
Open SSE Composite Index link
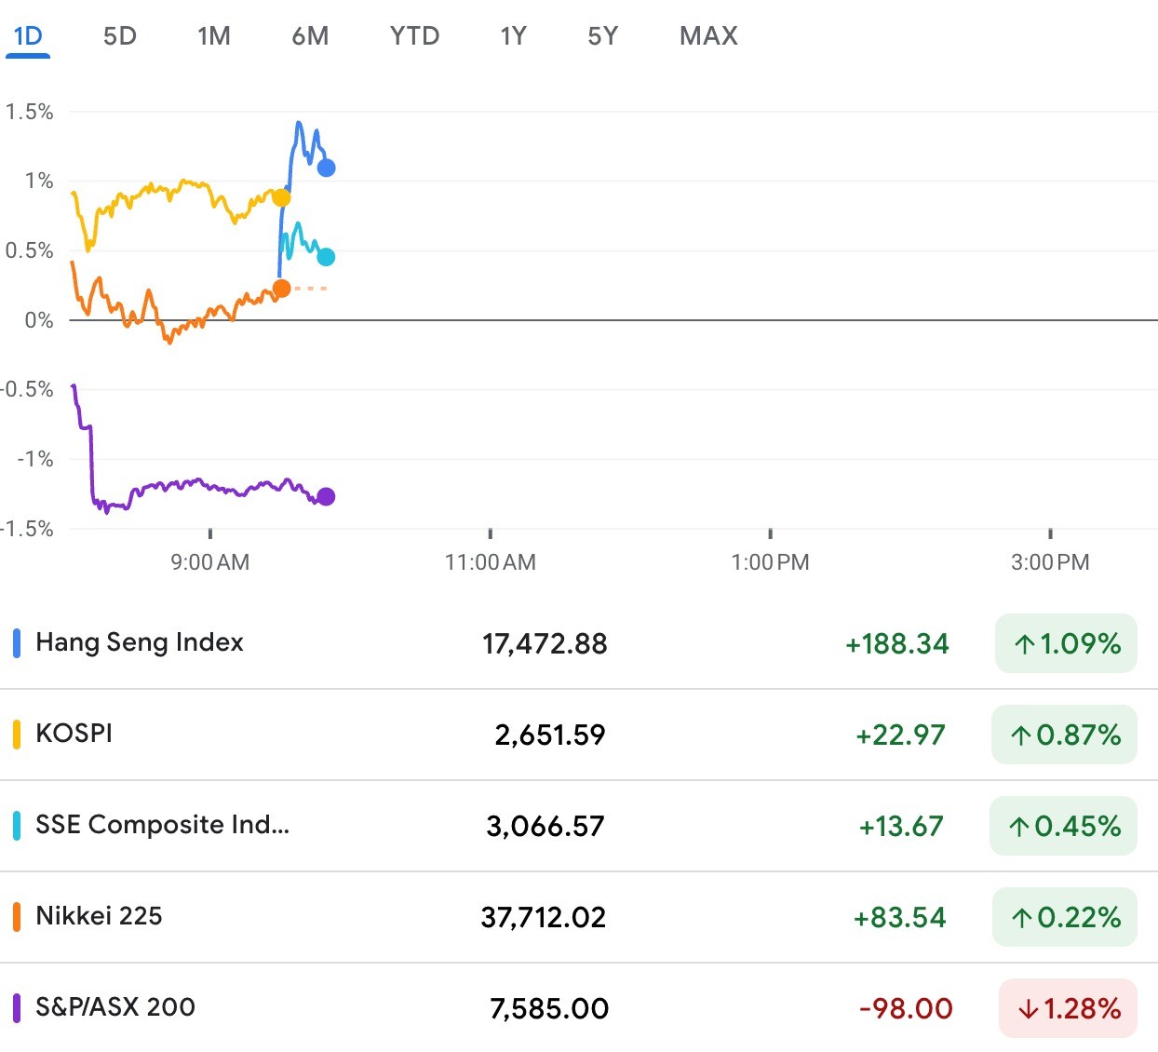click(163, 825)
